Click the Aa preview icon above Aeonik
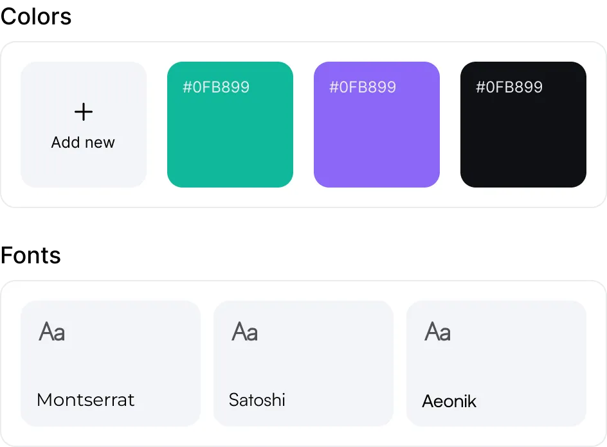 [x=437, y=332]
